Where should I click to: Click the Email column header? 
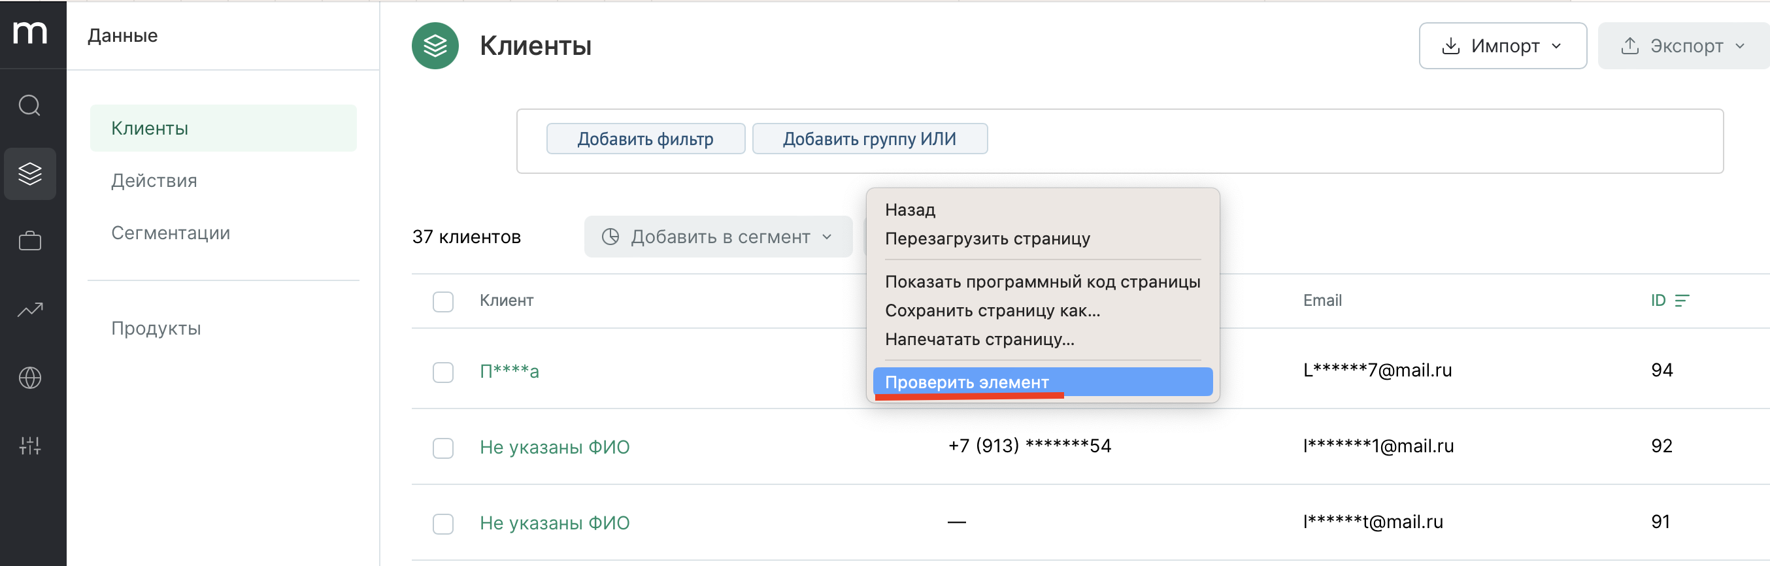click(x=1322, y=300)
